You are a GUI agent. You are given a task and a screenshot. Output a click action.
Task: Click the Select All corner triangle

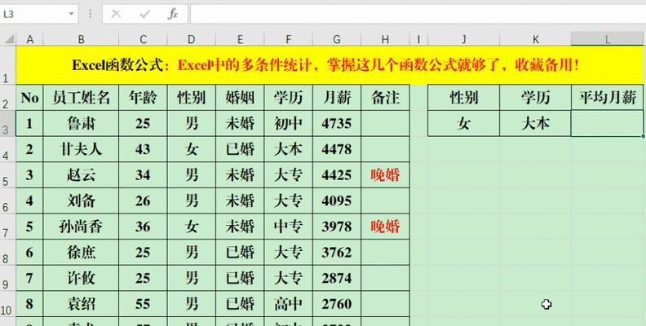pyautogui.click(x=9, y=39)
